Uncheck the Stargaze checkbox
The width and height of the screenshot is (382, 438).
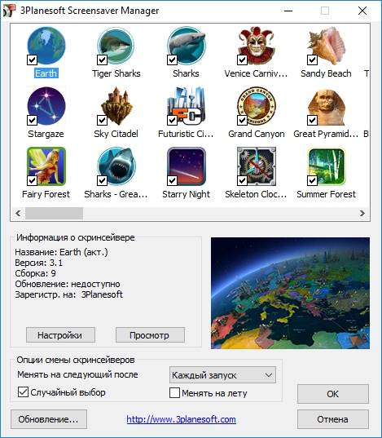(x=32, y=120)
